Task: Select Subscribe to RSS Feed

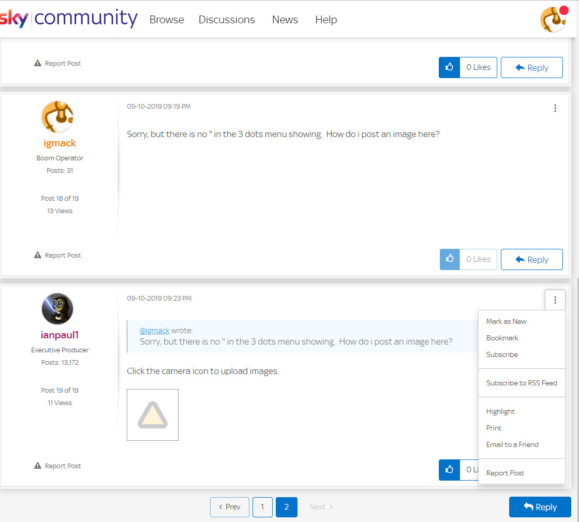Action: [x=522, y=383]
